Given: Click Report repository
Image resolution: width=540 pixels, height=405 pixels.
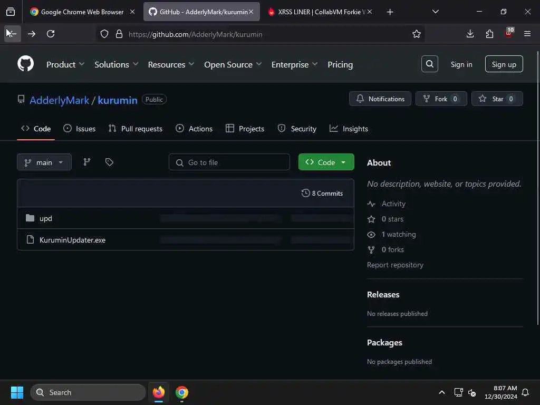Looking at the screenshot, I should pyautogui.click(x=395, y=265).
